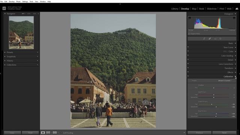This screenshot has height=135, width=240.
Task: Switch to the Library module
Action: [175, 9]
